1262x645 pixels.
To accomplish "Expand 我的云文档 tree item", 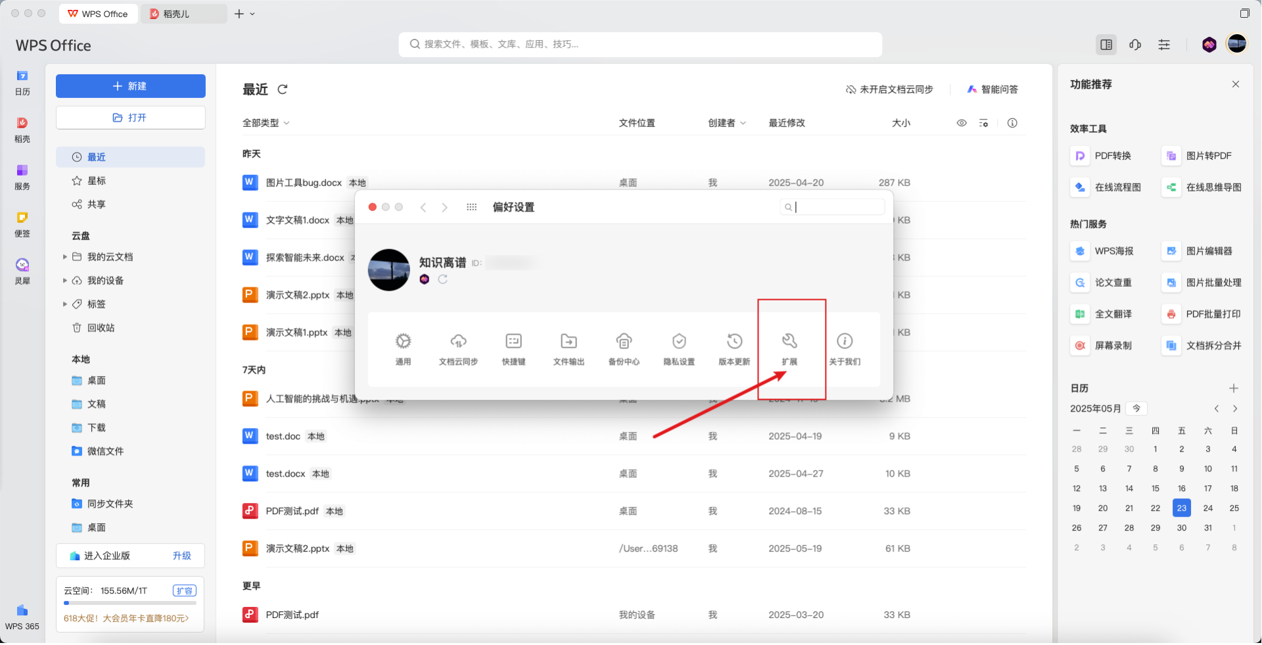I will point(64,257).
